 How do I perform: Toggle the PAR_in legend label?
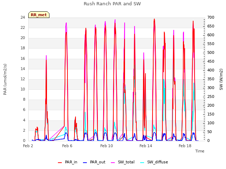pos(71,162)
